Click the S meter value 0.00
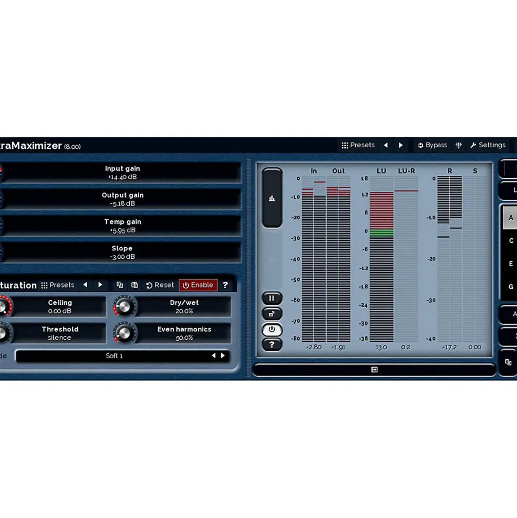517x518 pixels. (x=475, y=347)
